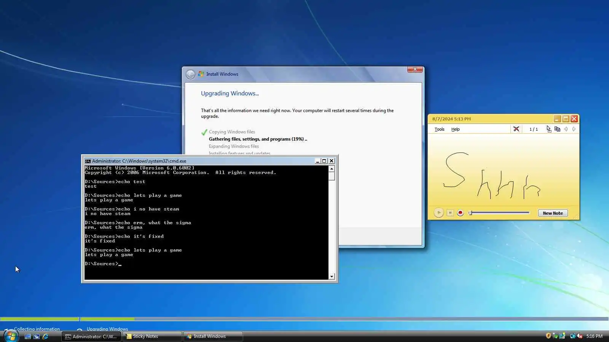The height and width of the screenshot is (342, 609).
Task: Click the sticky note handwriting area
Action: pos(503,169)
